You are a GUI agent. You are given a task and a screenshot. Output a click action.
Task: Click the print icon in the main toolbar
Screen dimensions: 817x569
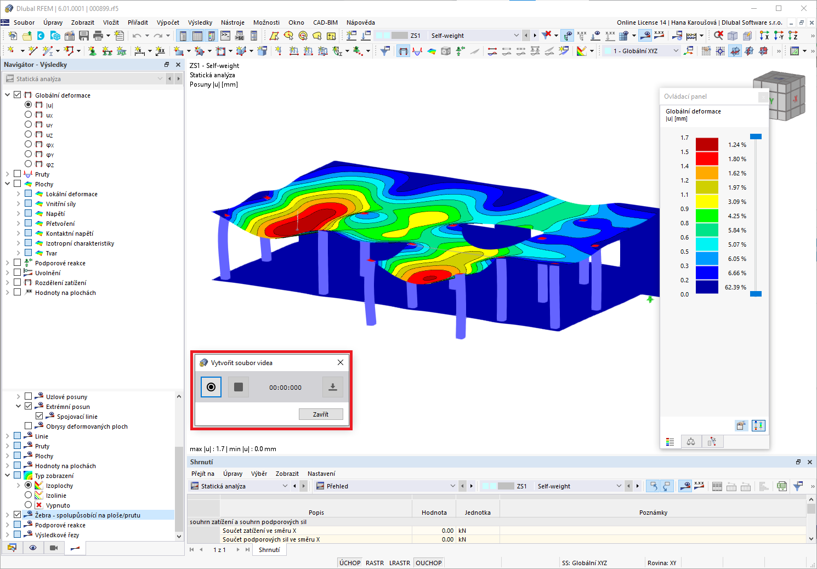click(98, 36)
